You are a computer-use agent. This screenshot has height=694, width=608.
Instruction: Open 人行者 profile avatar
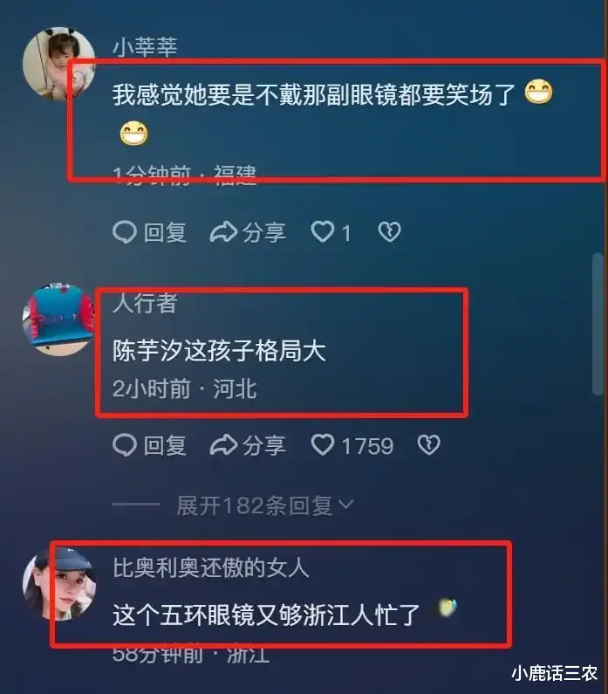click(58, 320)
